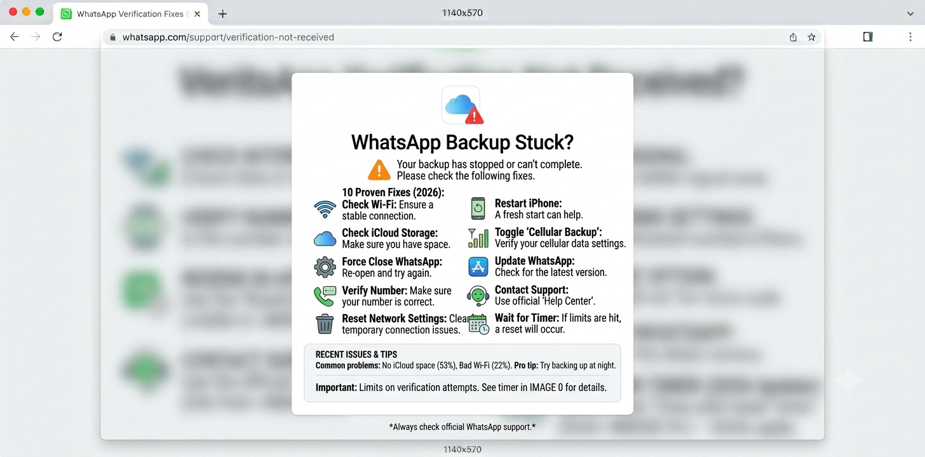Click the phone chat icon beside Verify Number
This screenshot has height=457, width=925.
click(x=325, y=296)
